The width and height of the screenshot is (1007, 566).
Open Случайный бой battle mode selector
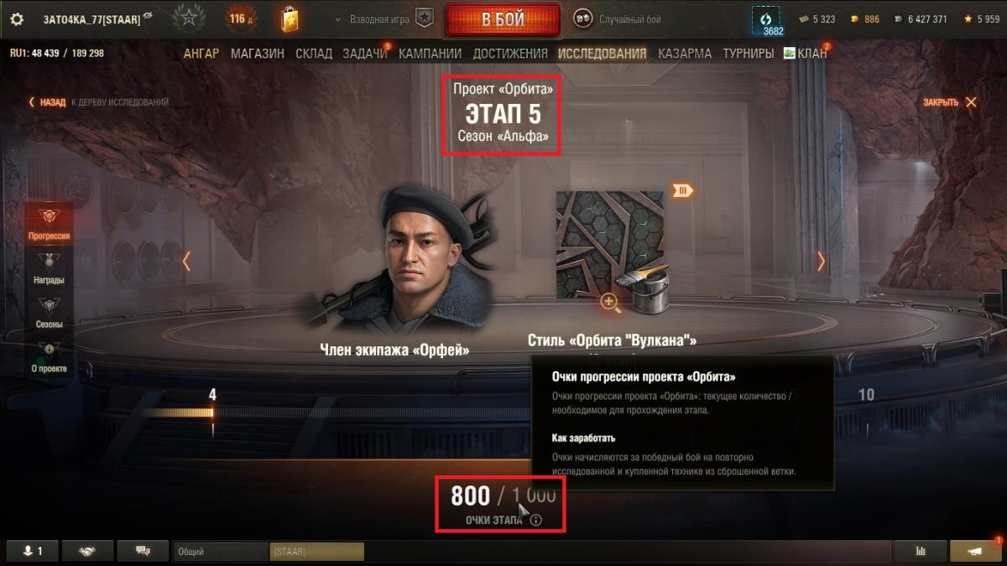617,18
